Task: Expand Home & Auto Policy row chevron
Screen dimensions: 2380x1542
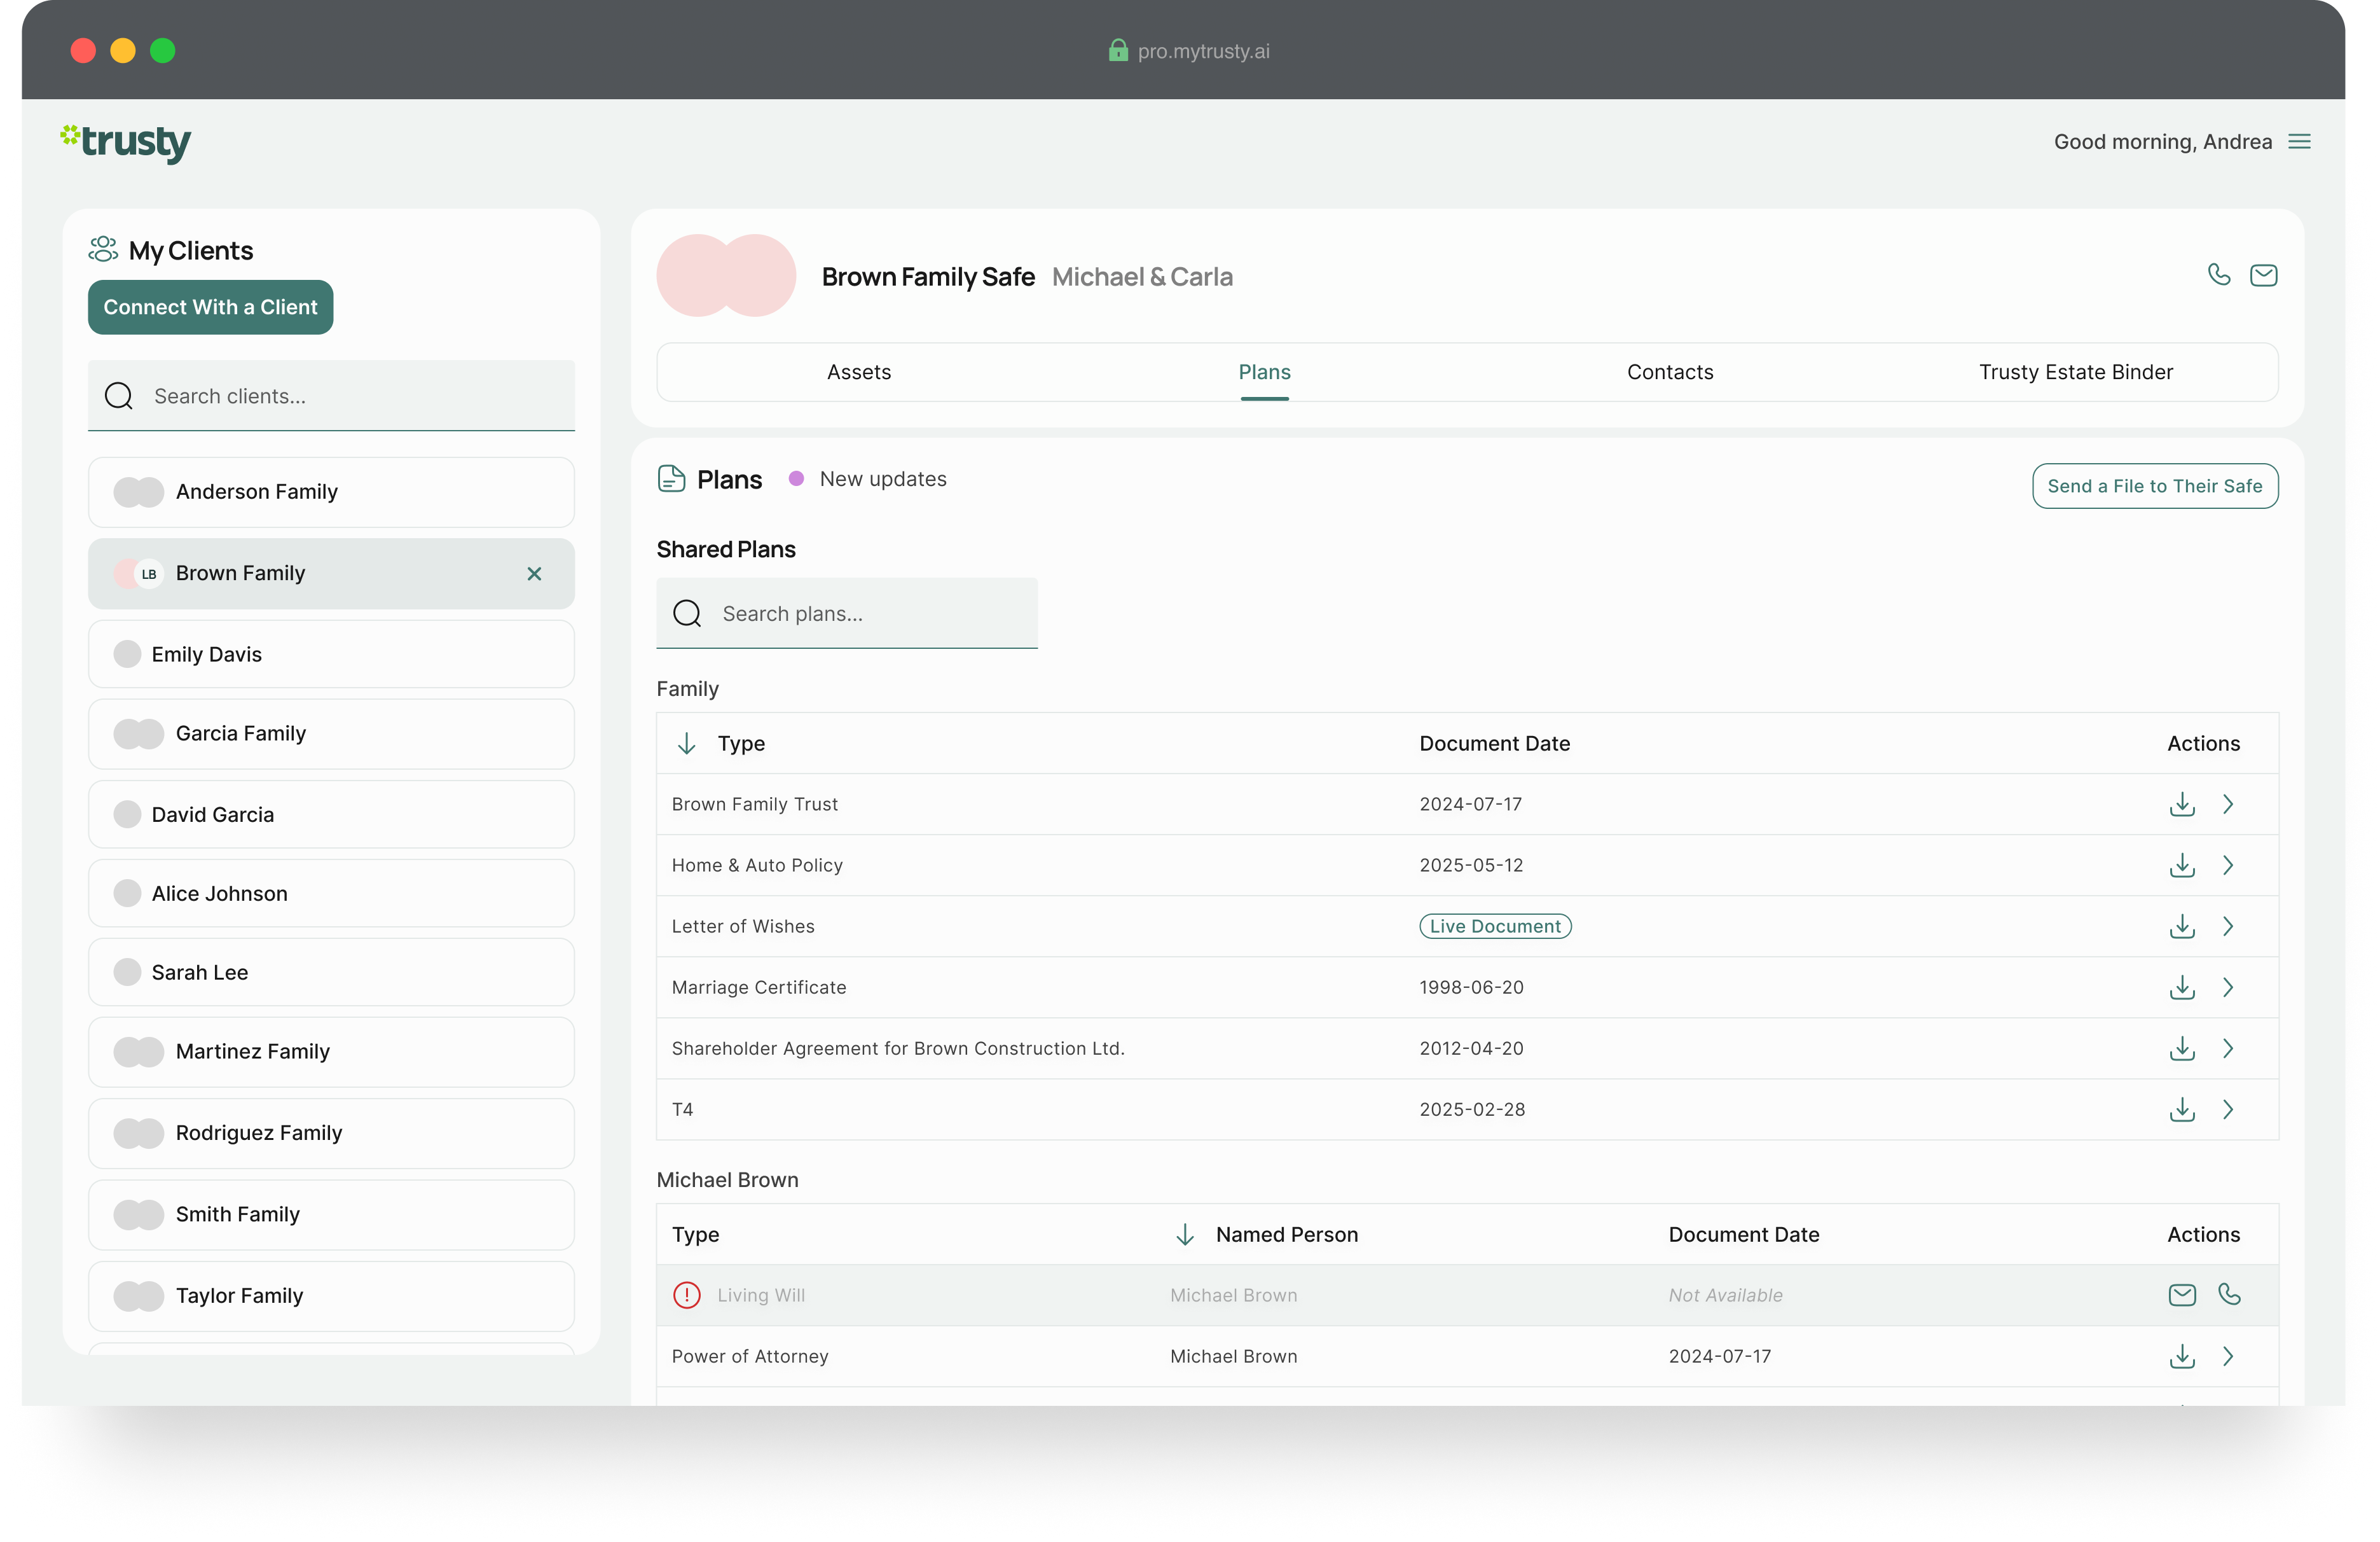Action: pos(2228,866)
